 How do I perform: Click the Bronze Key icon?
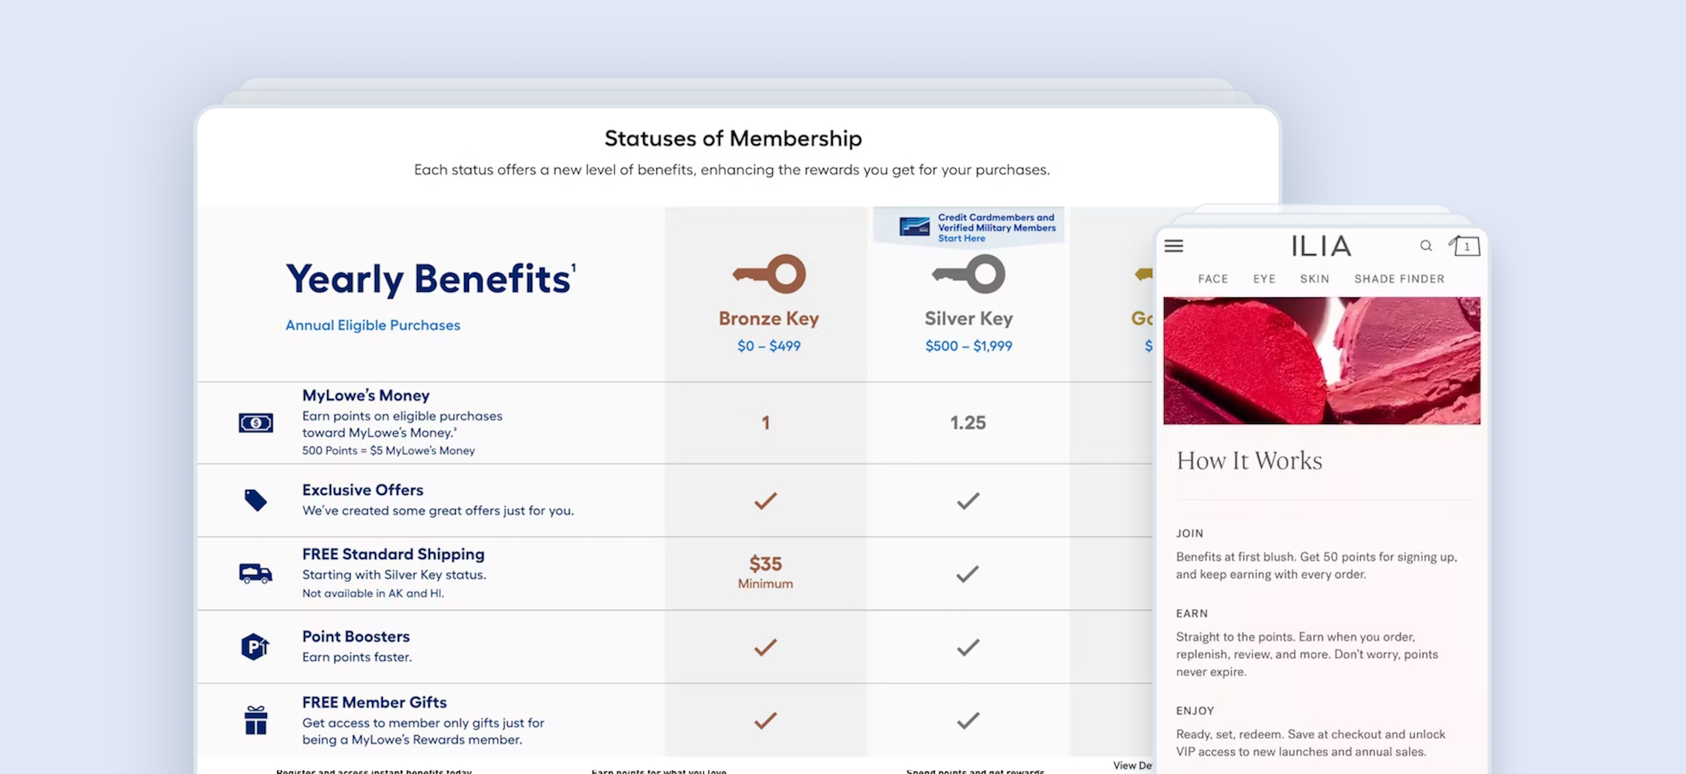click(x=769, y=274)
